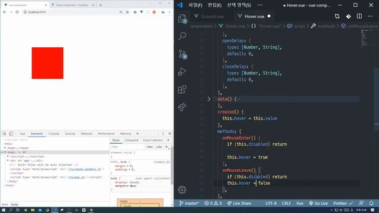This screenshot has width=379, height=213.
Task: Open the 선택 영역(S) menu
Action: [x=239, y=5]
